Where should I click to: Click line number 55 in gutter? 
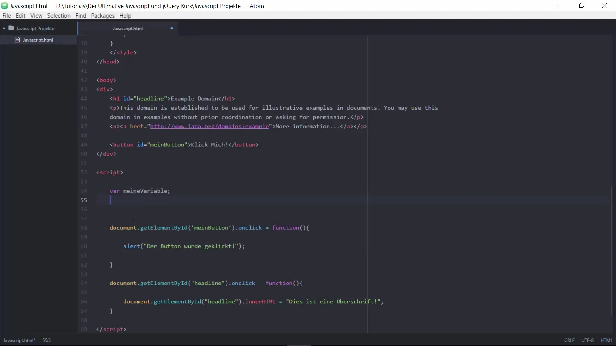pos(84,200)
